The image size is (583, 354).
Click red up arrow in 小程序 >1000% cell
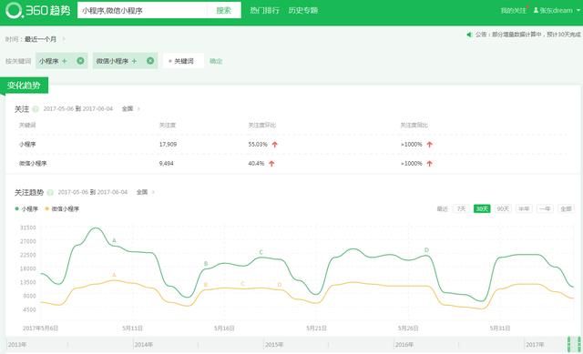pos(429,145)
